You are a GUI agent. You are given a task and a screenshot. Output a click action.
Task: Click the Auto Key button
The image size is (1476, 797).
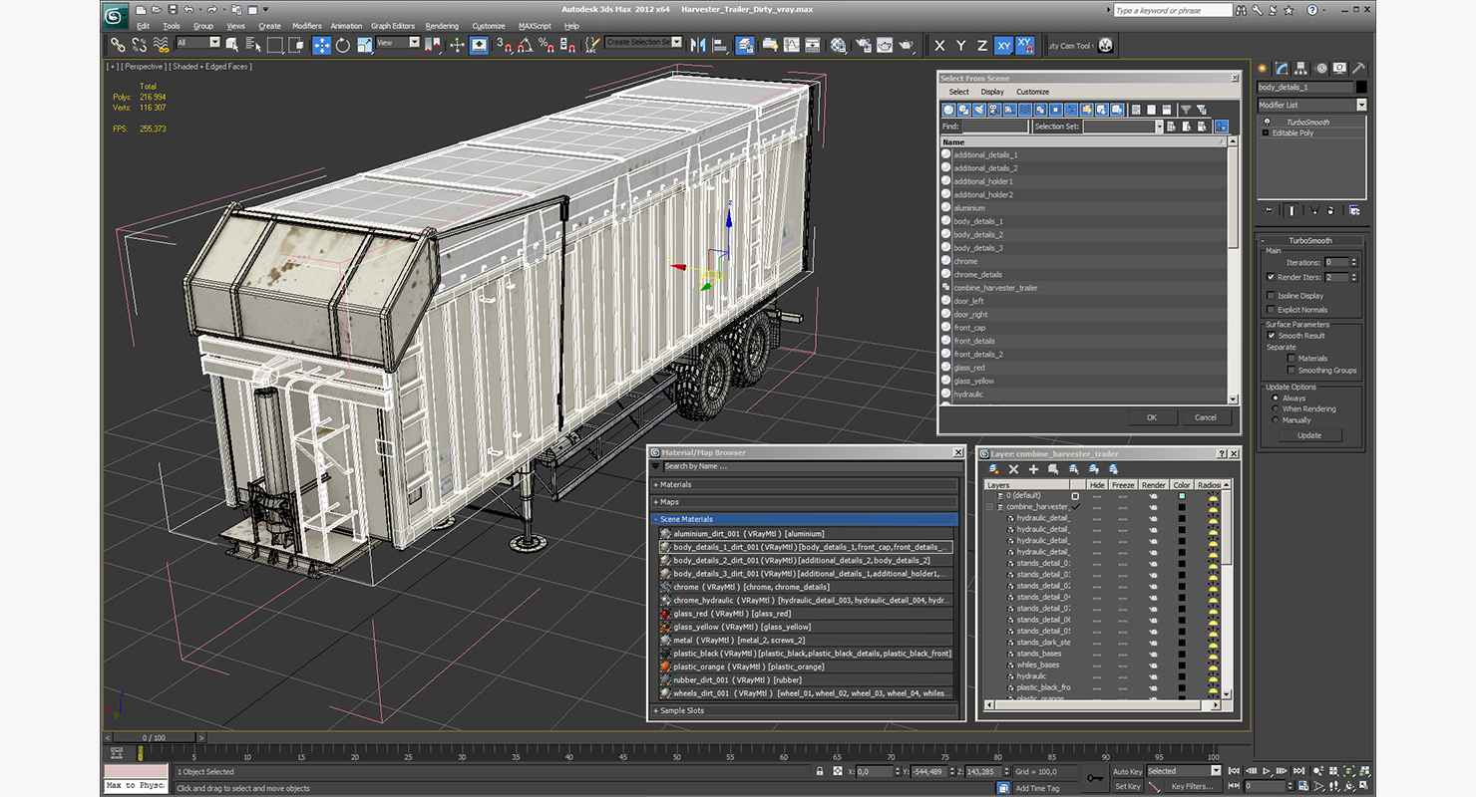tap(1127, 771)
